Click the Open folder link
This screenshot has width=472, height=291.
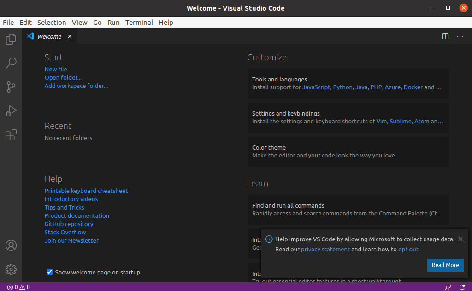tap(63, 77)
